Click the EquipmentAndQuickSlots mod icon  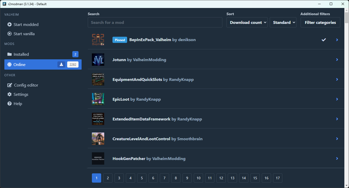click(x=98, y=79)
